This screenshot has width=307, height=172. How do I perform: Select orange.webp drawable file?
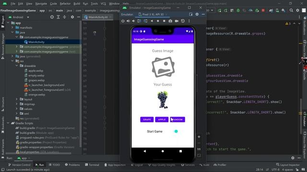[x=36, y=95]
